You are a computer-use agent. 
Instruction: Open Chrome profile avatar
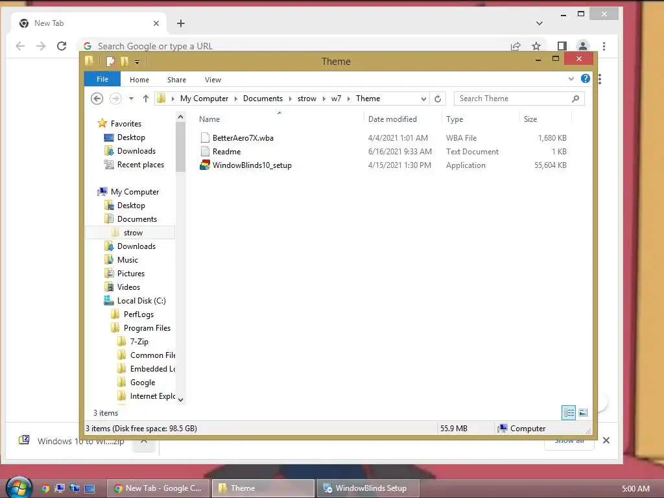point(583,45)
